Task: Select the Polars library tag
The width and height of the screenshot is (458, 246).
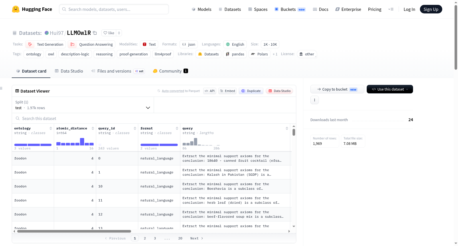Action: 259,54
